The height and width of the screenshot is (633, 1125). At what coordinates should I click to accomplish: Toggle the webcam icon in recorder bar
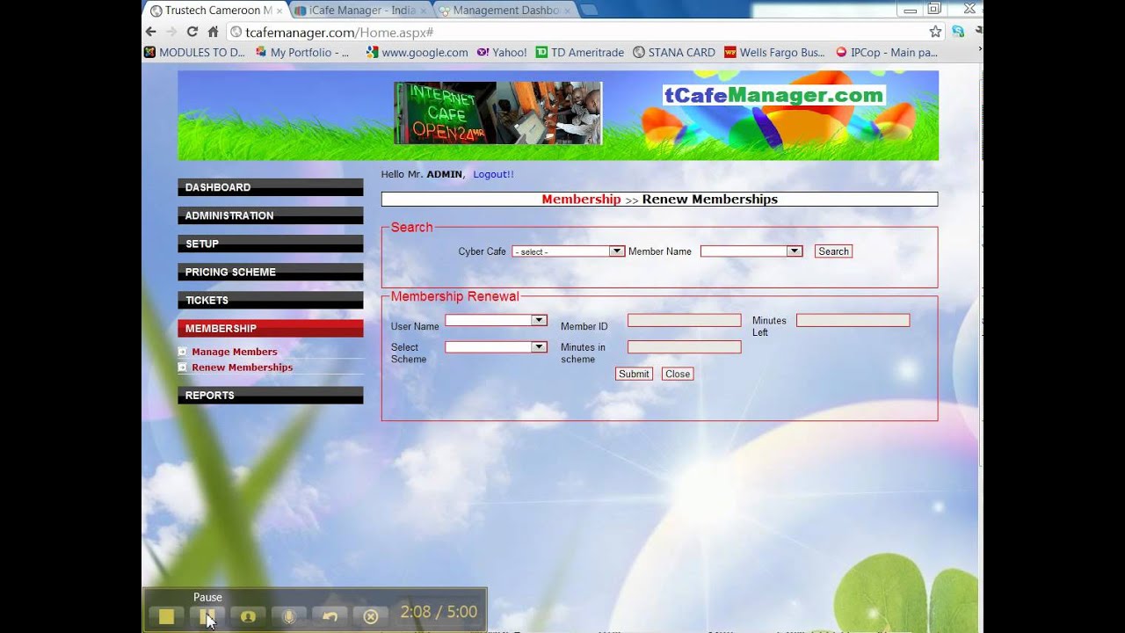point(248,616)
